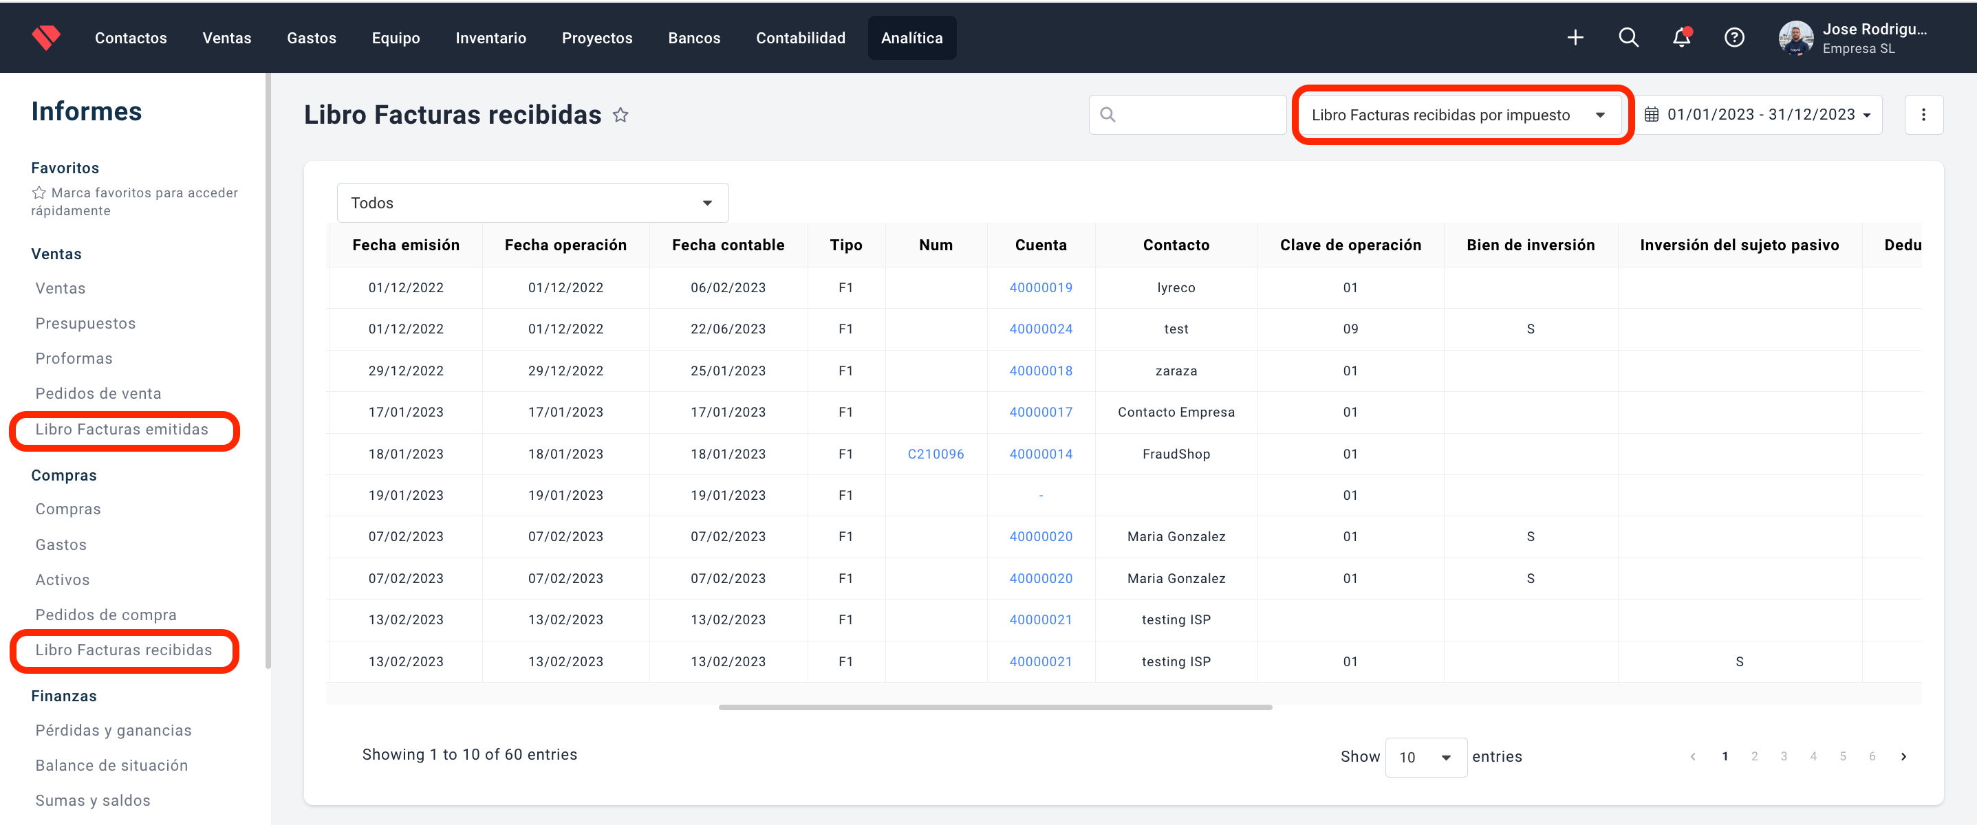Open Gastos in the top menu
This screenshot has height=825, width=1977.
tap(312, 38)
